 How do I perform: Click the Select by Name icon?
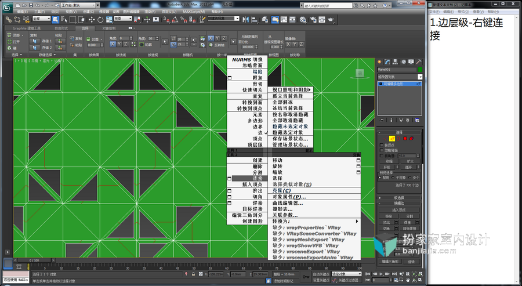(64, 20)
